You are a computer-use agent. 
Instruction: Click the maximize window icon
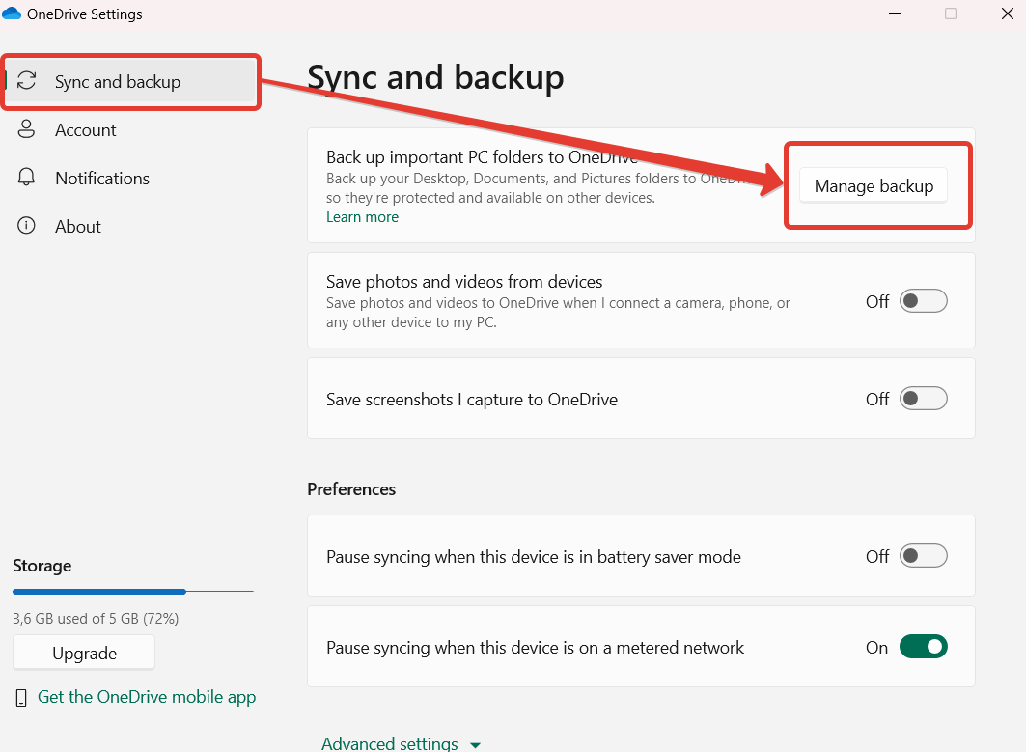point(951,14)
